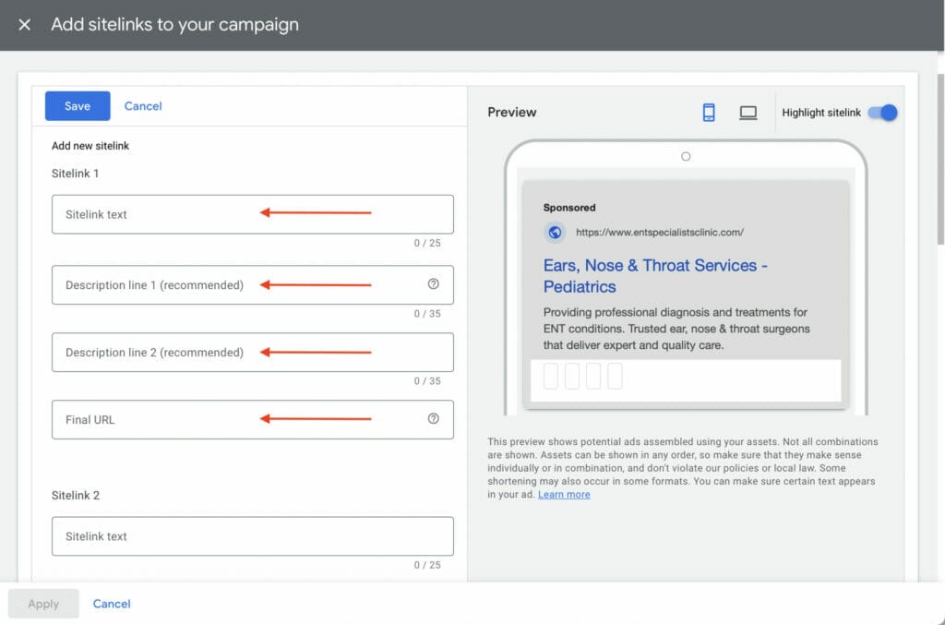Viewport: 945px width, 625px height.
Task: Apply the sitelink changes
Action: (x=43, y=603)
